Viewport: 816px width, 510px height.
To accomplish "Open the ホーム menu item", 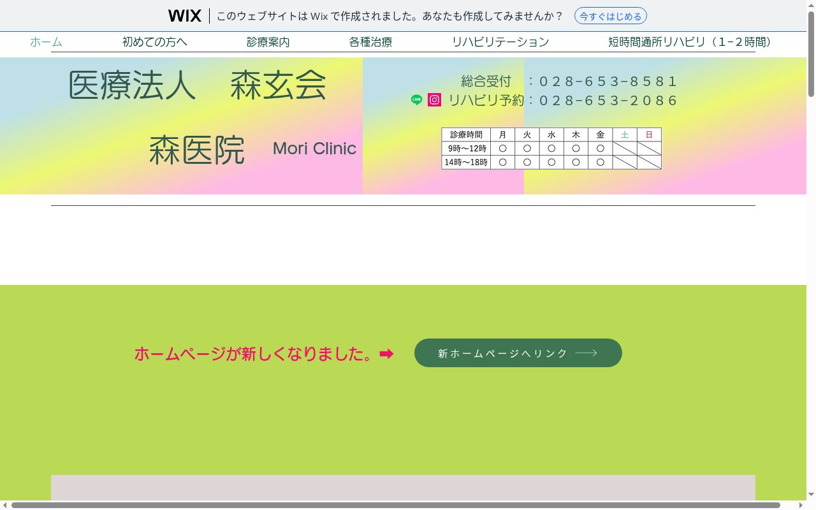I will 46,42.
